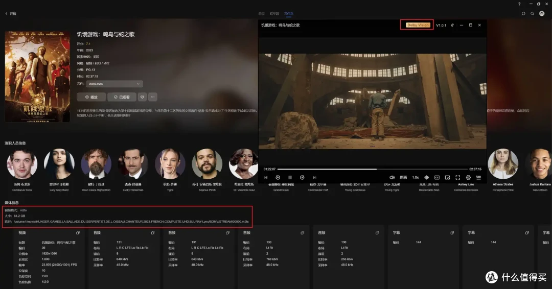Viewport: 552px width, 289px height.
Task: Click the 84.2 GB file size text
Action: (x=19, y=216)
